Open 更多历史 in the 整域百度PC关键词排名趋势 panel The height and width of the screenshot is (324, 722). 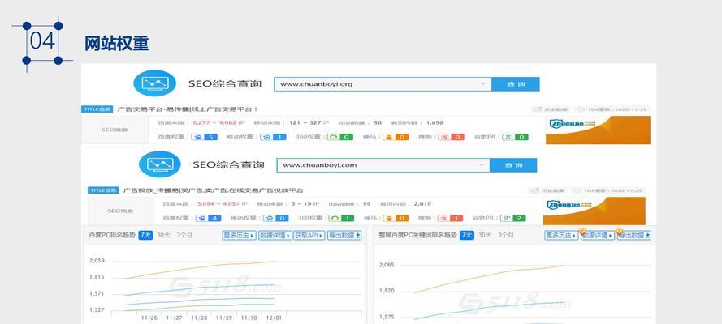click(561, 236)
